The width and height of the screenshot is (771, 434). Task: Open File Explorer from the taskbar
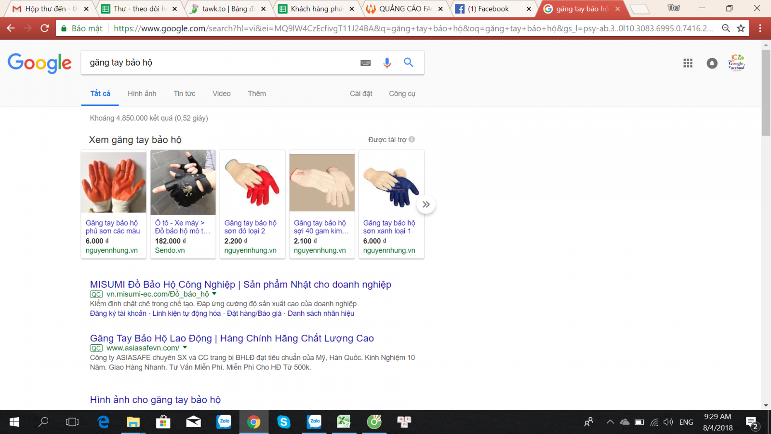(x=133, y=422)
